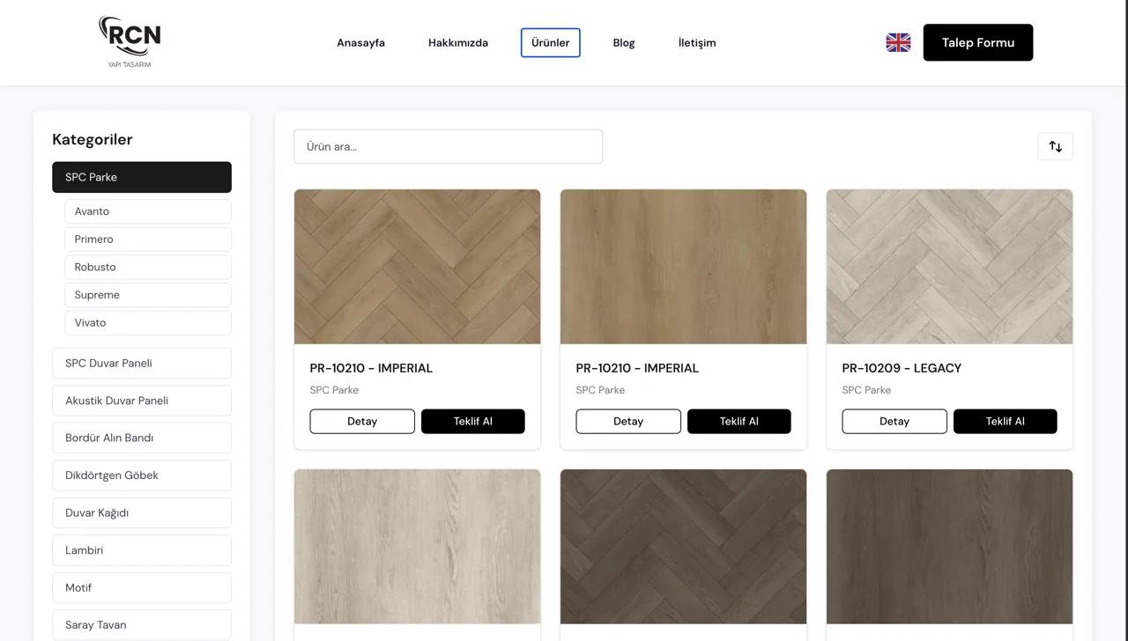The width and height of the screenshot is (1128, 641).
Task: Show the Lambiri category
Action: 142,550
